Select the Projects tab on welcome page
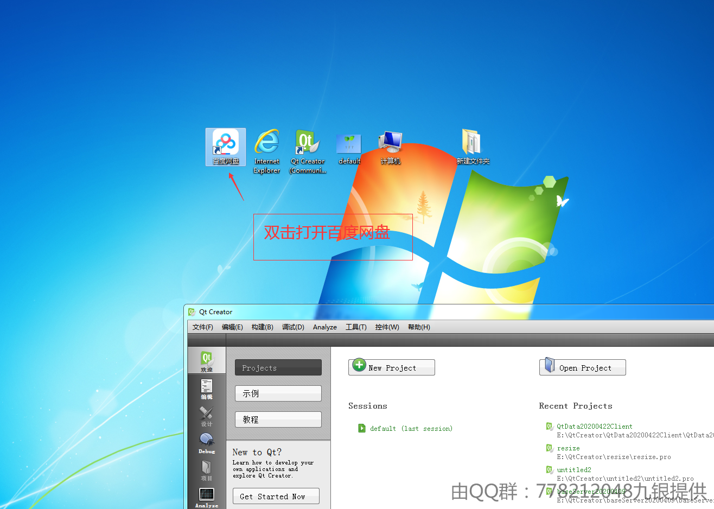The height and width of the screenshot is (509, 714). [278, 367]
